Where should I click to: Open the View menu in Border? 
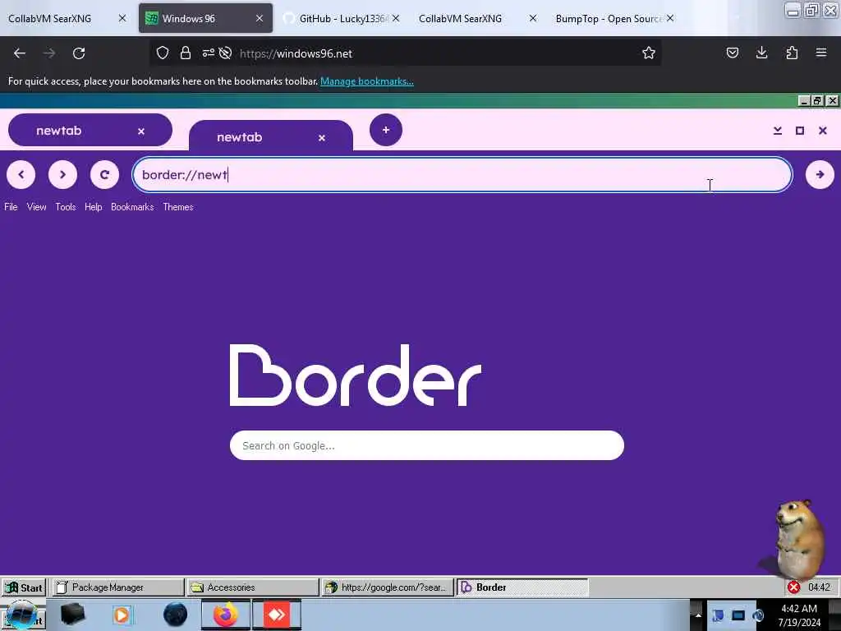(x=36, y=207)
